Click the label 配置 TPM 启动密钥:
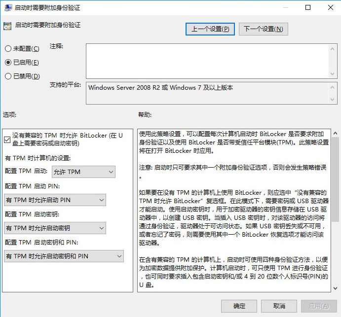The image size is (341, 317). point(32,214)
